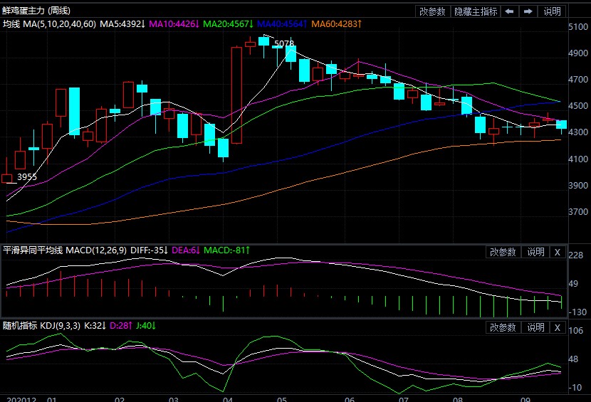Click the 04 month marker on time axis

tap(228, 399)
